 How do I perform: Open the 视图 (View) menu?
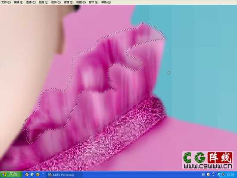[81, 2]
